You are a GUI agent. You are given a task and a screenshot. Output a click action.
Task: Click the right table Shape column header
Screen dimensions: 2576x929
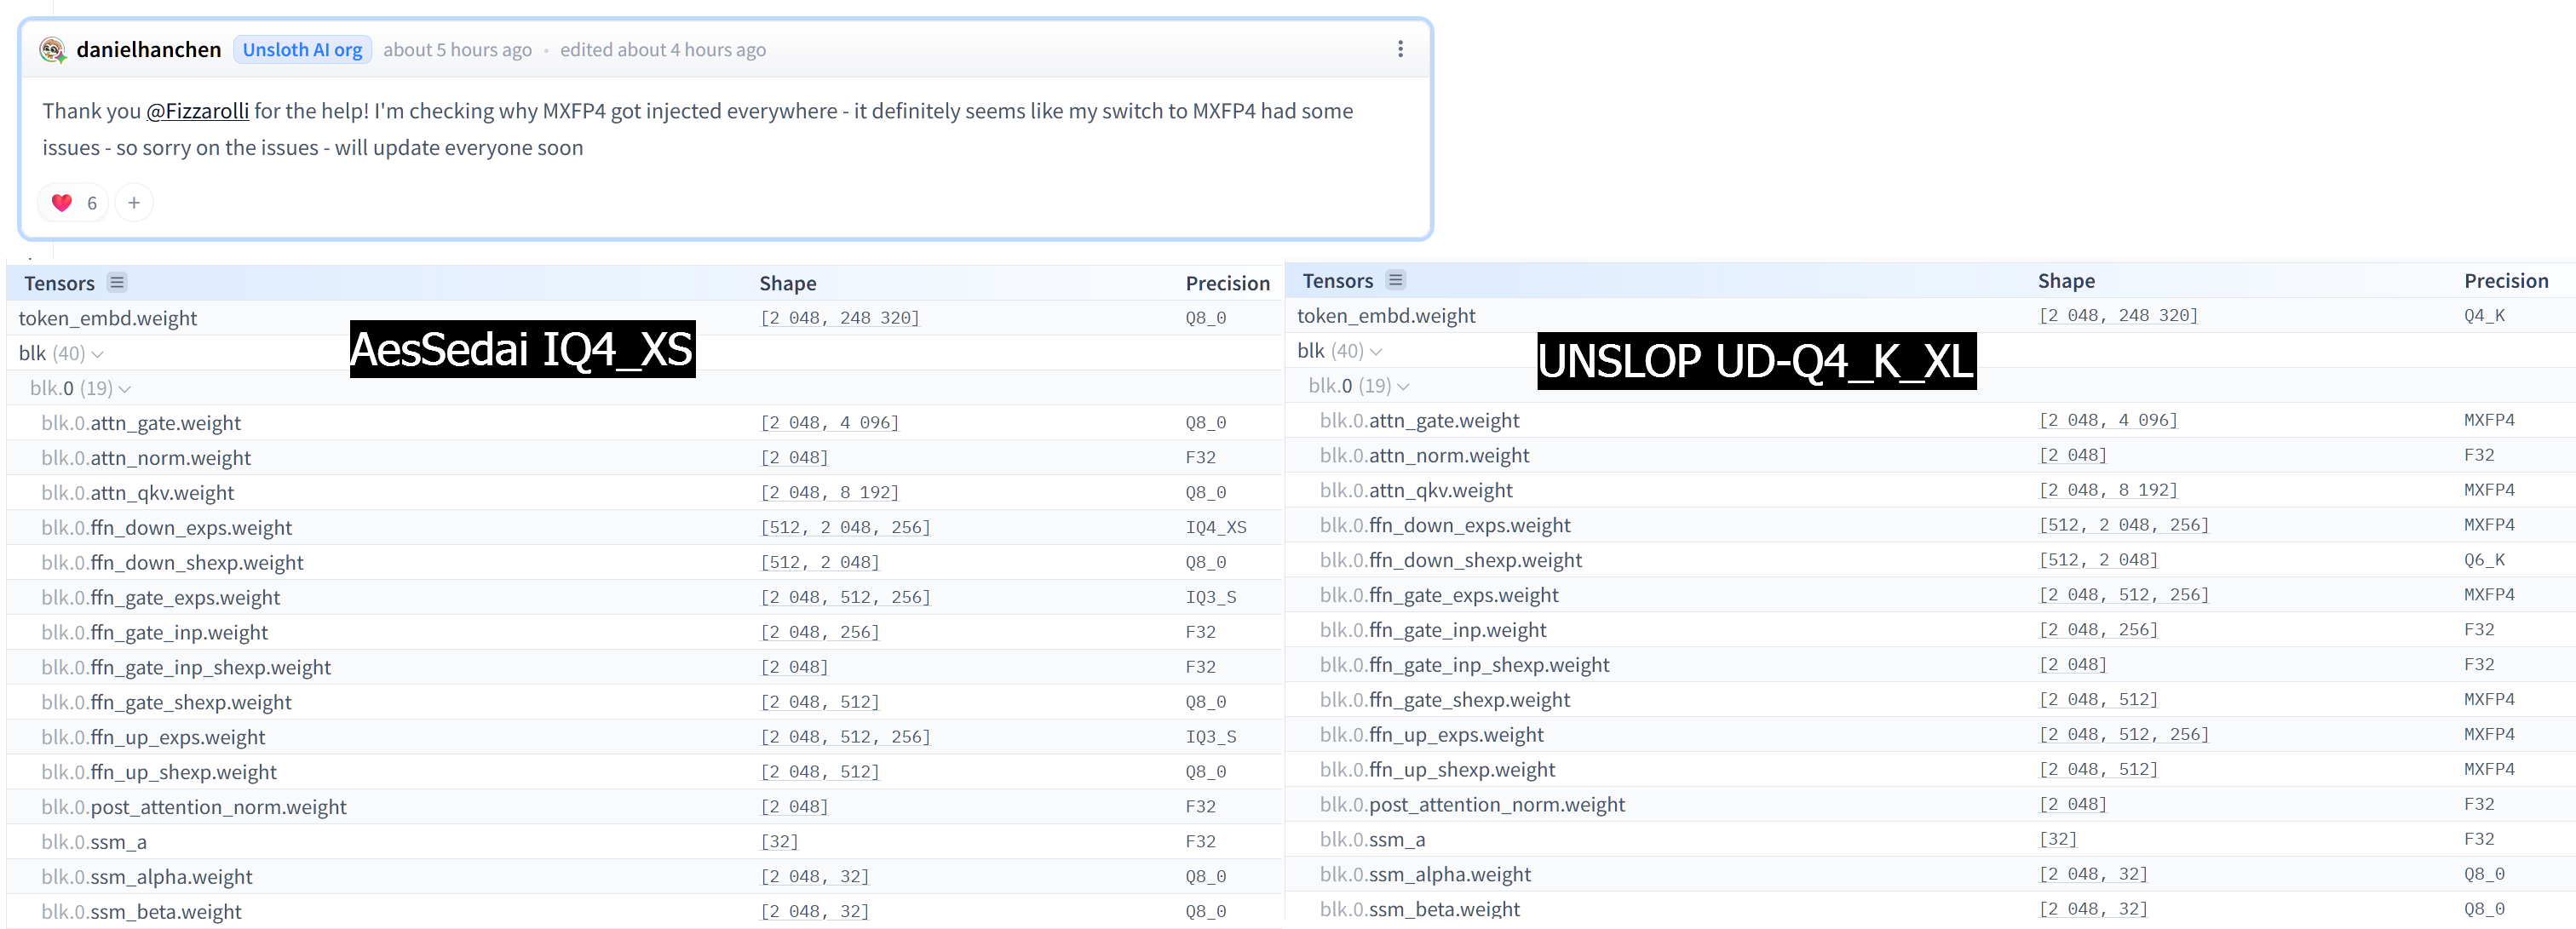click(2065, 281)
